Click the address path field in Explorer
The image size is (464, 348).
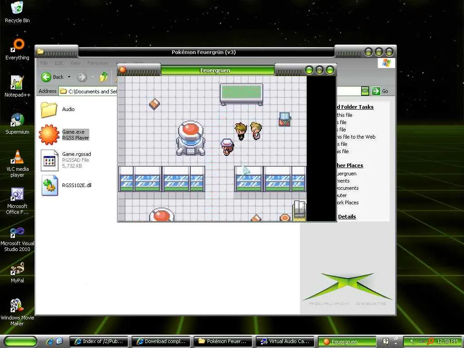88,92
